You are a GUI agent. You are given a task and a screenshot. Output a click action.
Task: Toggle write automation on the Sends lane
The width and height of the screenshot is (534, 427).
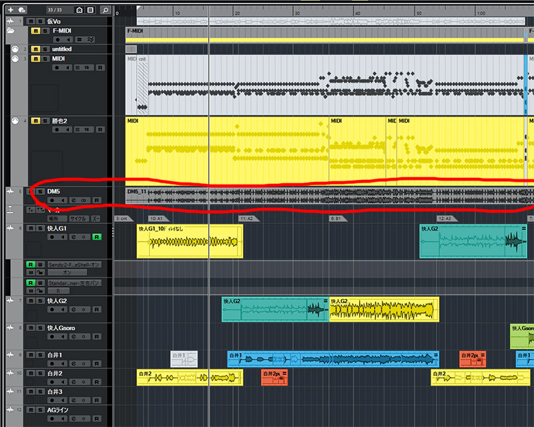click(x=40, y=264)
